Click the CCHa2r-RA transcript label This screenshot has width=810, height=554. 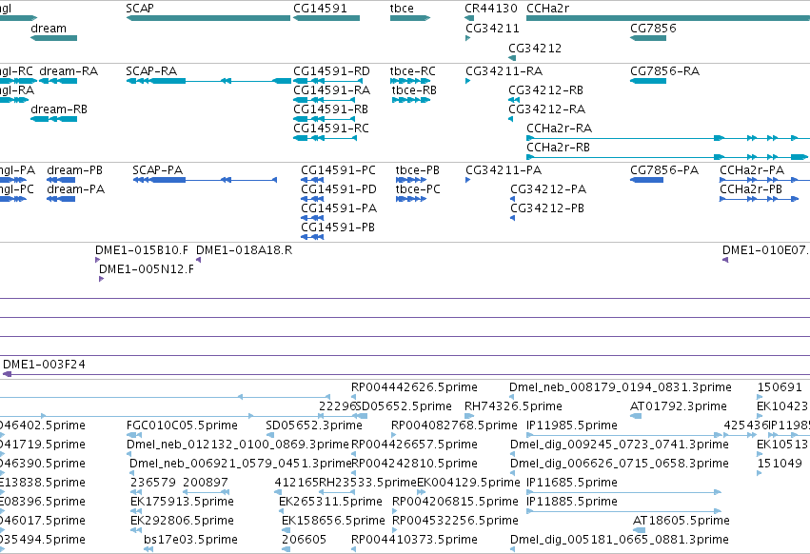coord(559,129)
